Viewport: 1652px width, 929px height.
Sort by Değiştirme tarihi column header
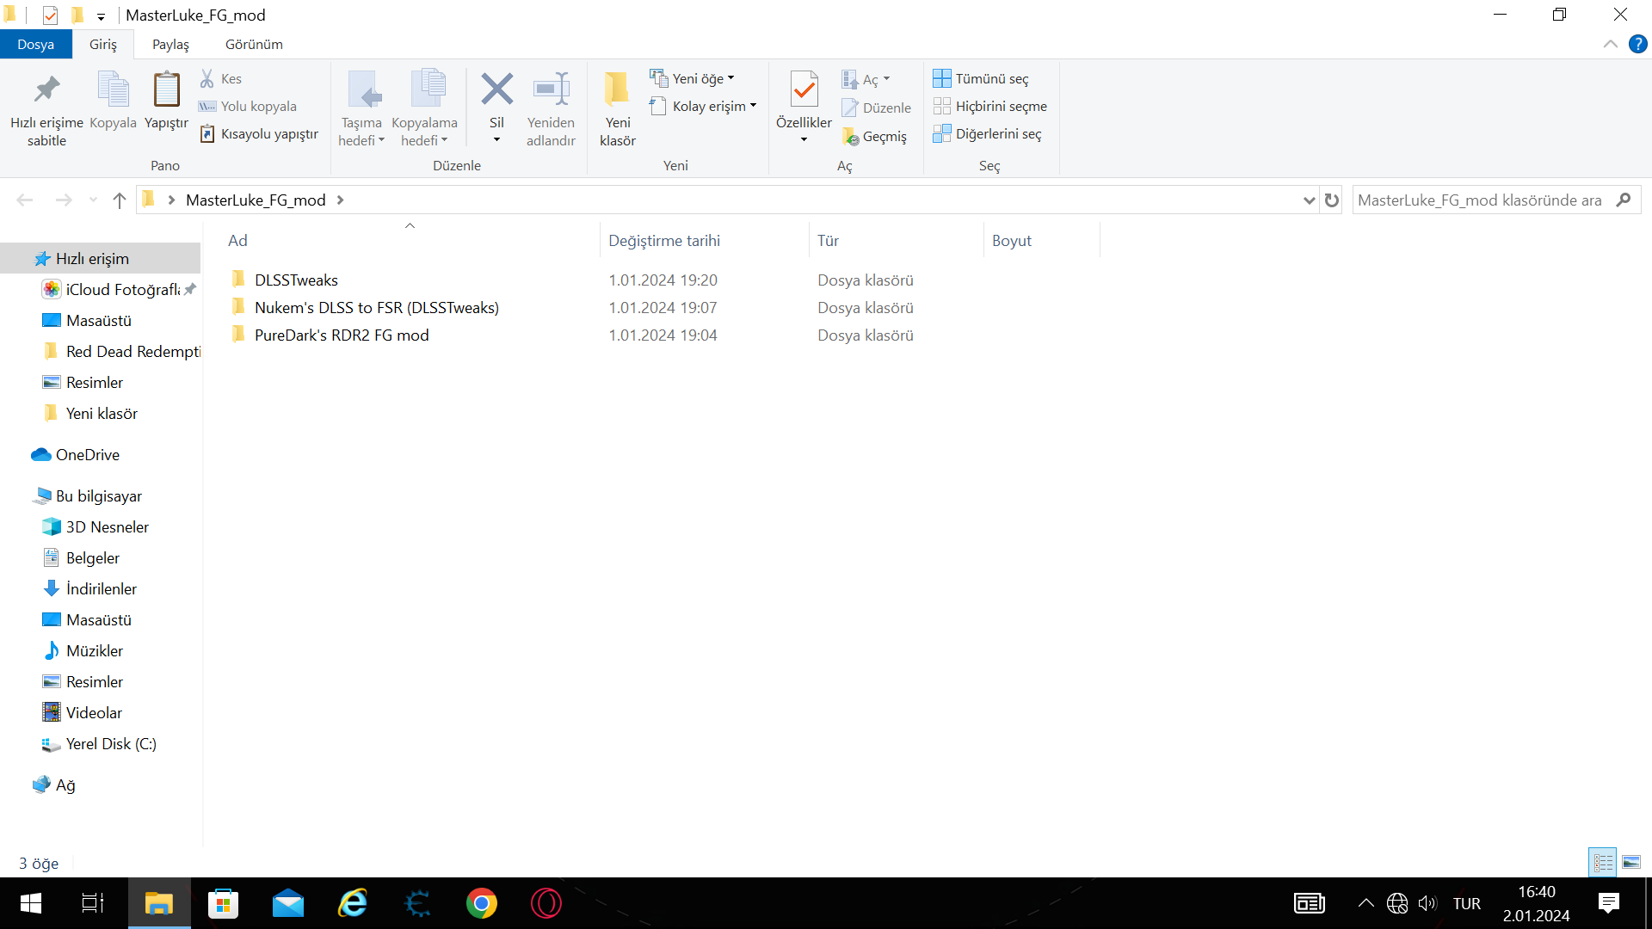pyautogui.click(x=664, y=241)
